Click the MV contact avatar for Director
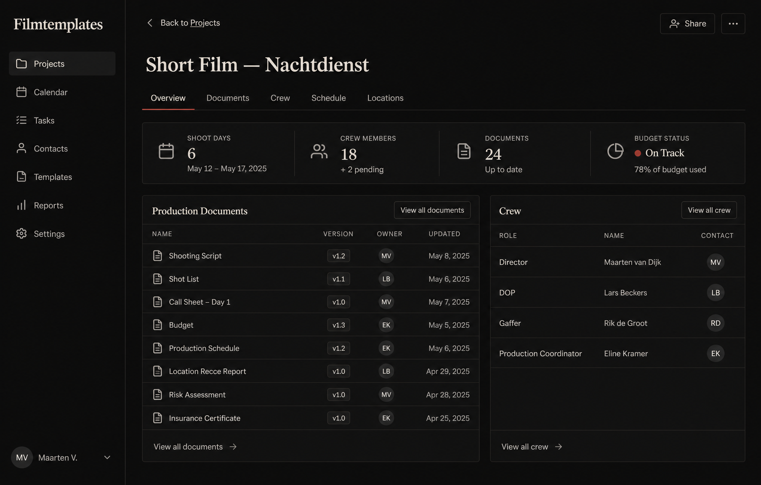Screen dimensions: 761x485 pyautogui.click(x=716, y=262)
